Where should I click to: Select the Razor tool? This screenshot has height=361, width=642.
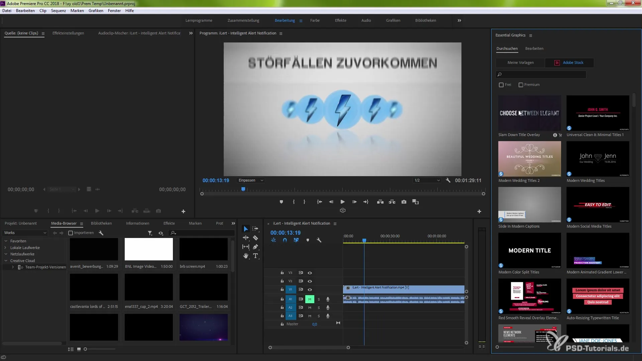(255, 238)
